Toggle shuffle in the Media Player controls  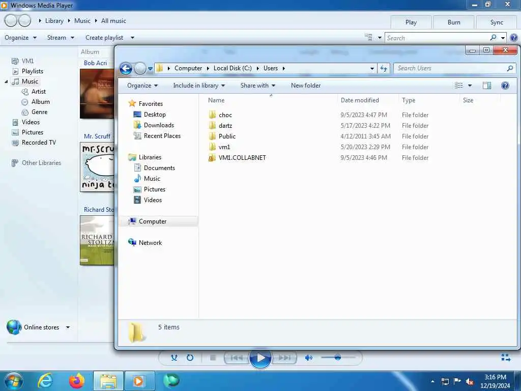174,358
